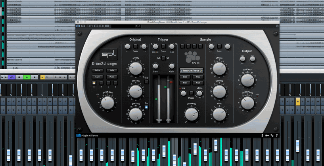The image size is (324, 166).
Task: Toggle the Trigg. button
Action: (x=146, y=81)
